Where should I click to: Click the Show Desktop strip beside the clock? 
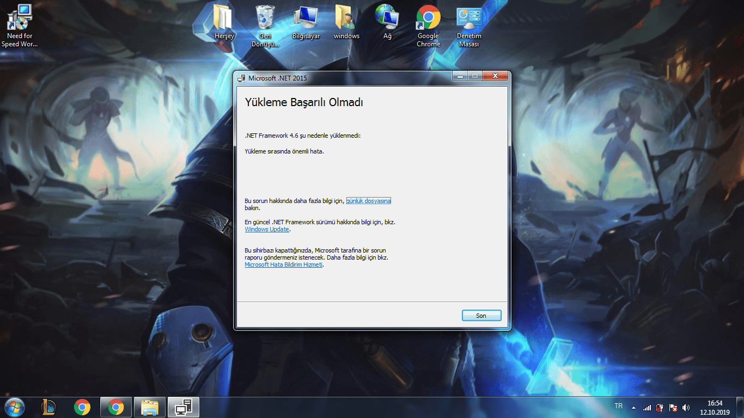coord(740,407)
